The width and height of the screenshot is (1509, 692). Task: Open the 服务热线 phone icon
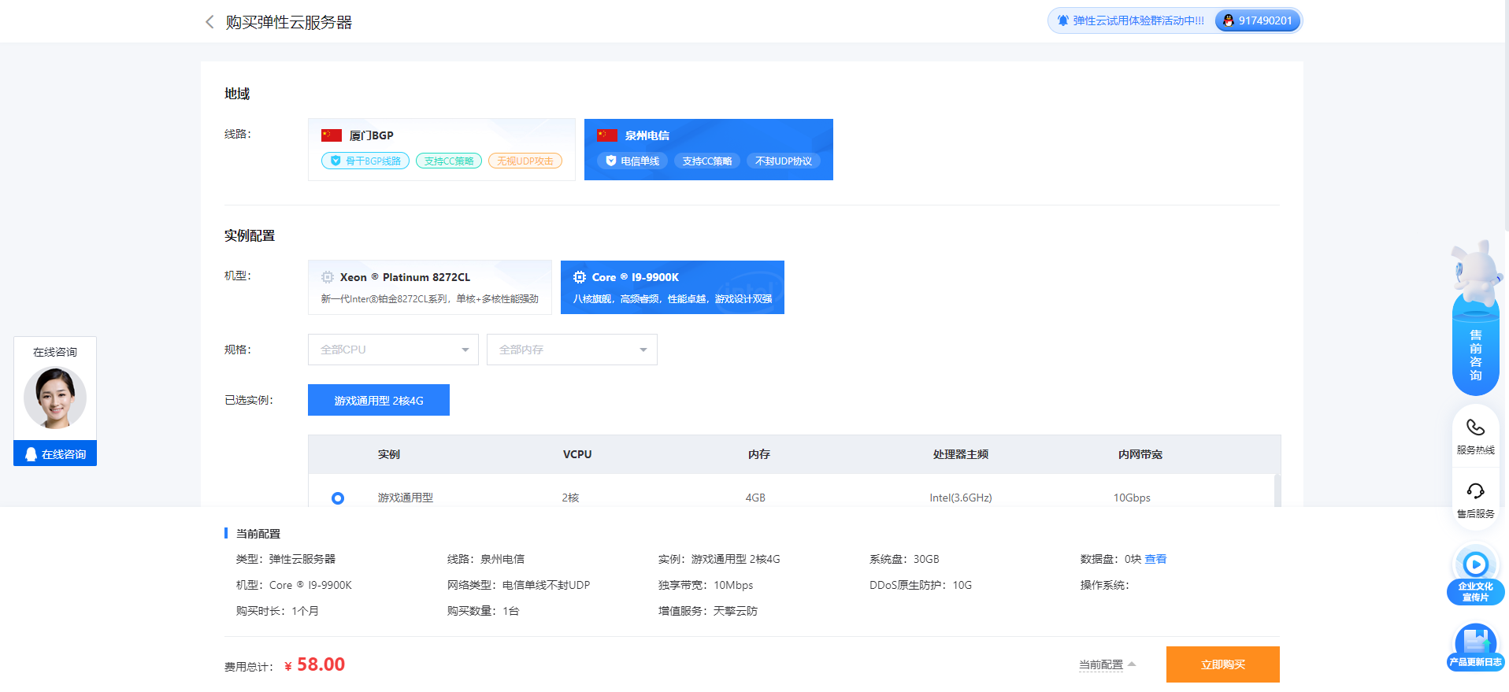coord(1475,427)
